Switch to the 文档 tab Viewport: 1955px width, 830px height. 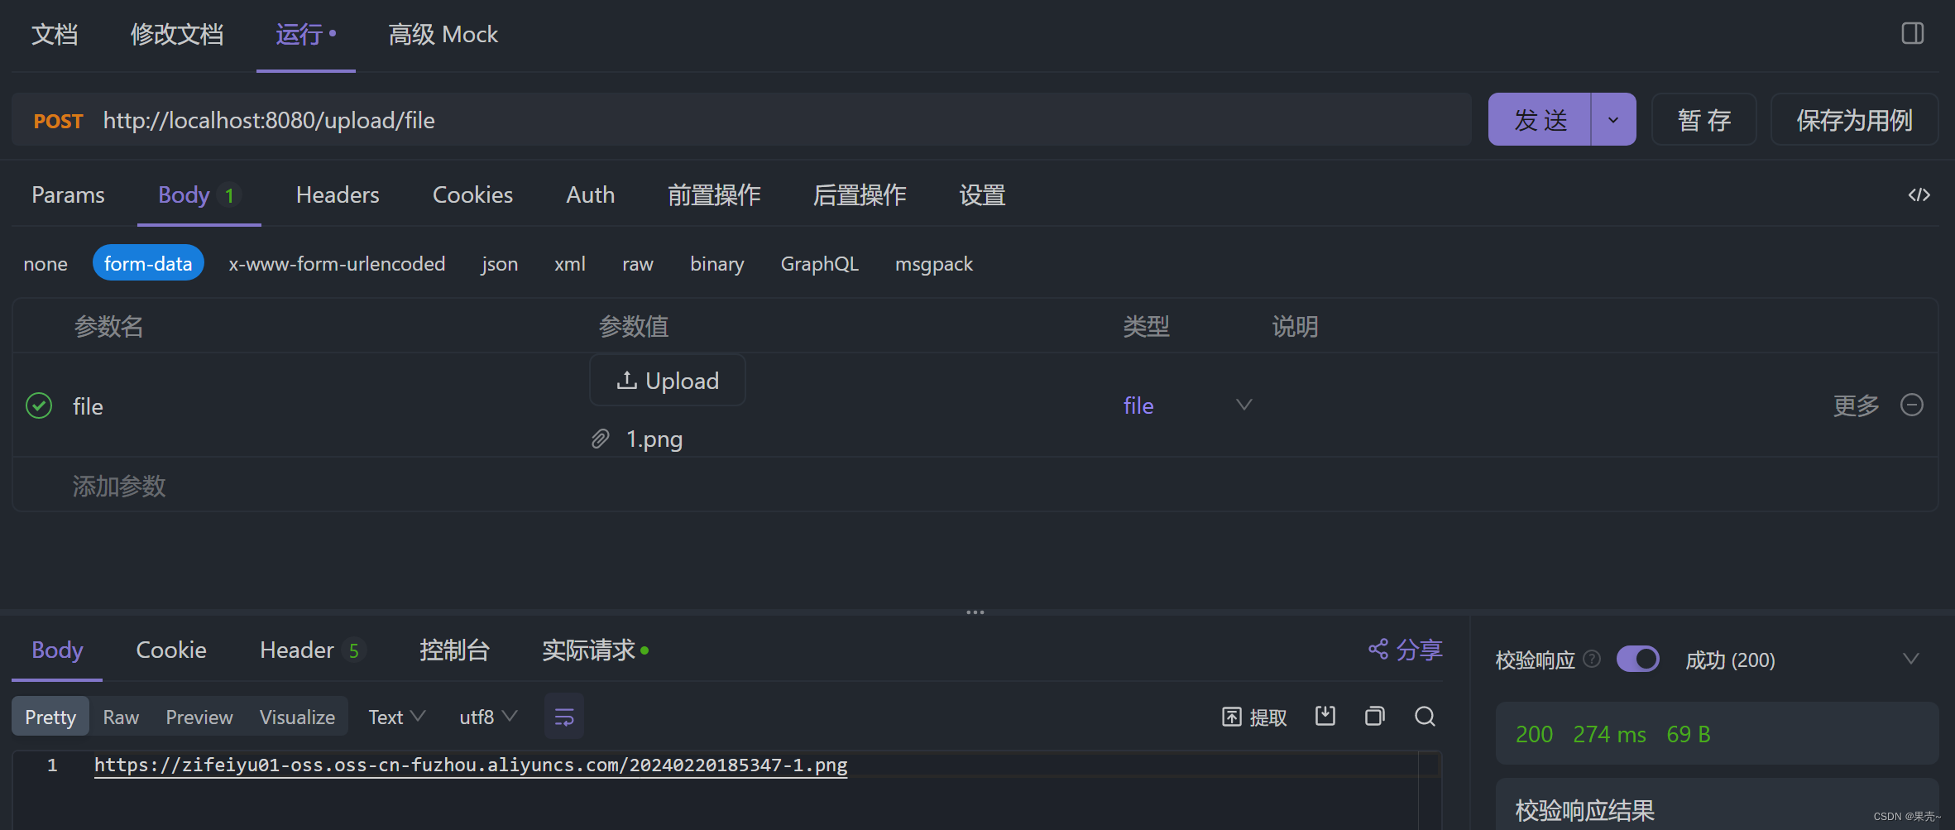(55, 34)
